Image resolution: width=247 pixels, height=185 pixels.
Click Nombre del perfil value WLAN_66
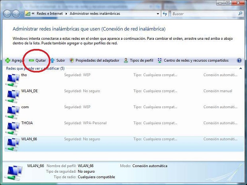pos(86,166)
